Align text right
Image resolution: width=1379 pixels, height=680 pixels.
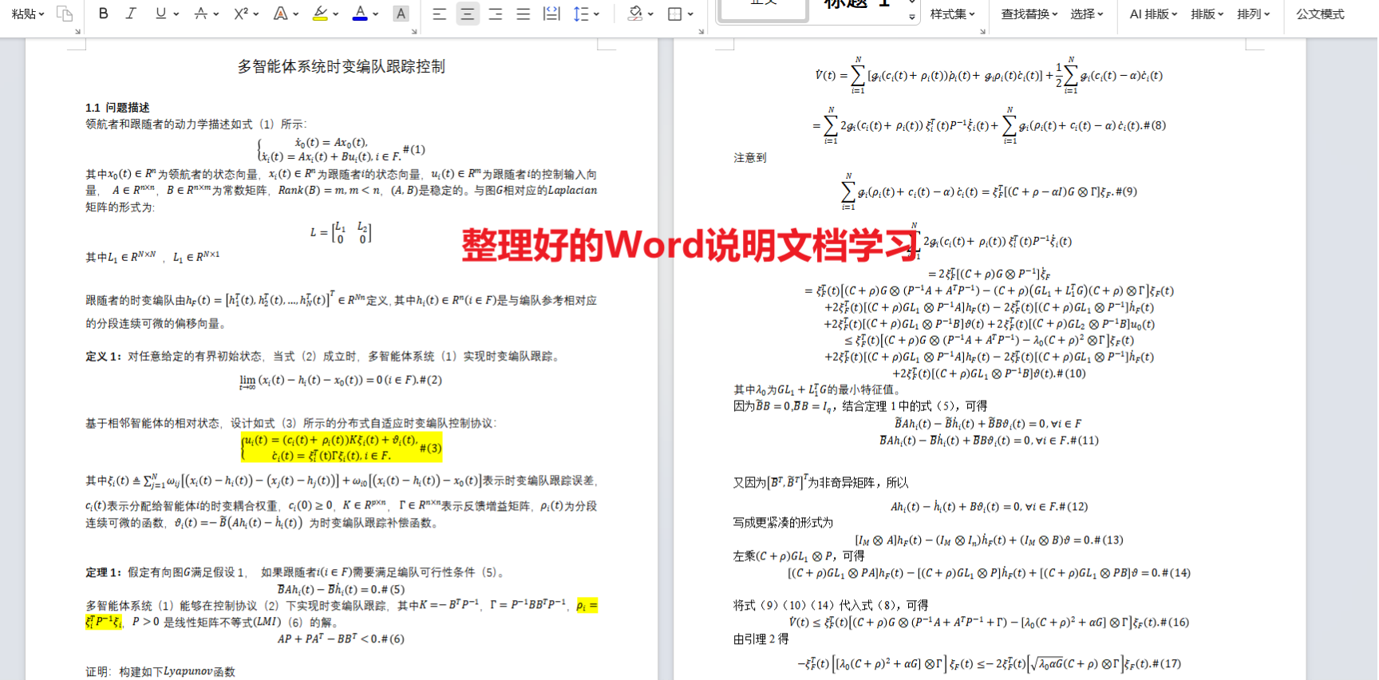pos(496,14)
